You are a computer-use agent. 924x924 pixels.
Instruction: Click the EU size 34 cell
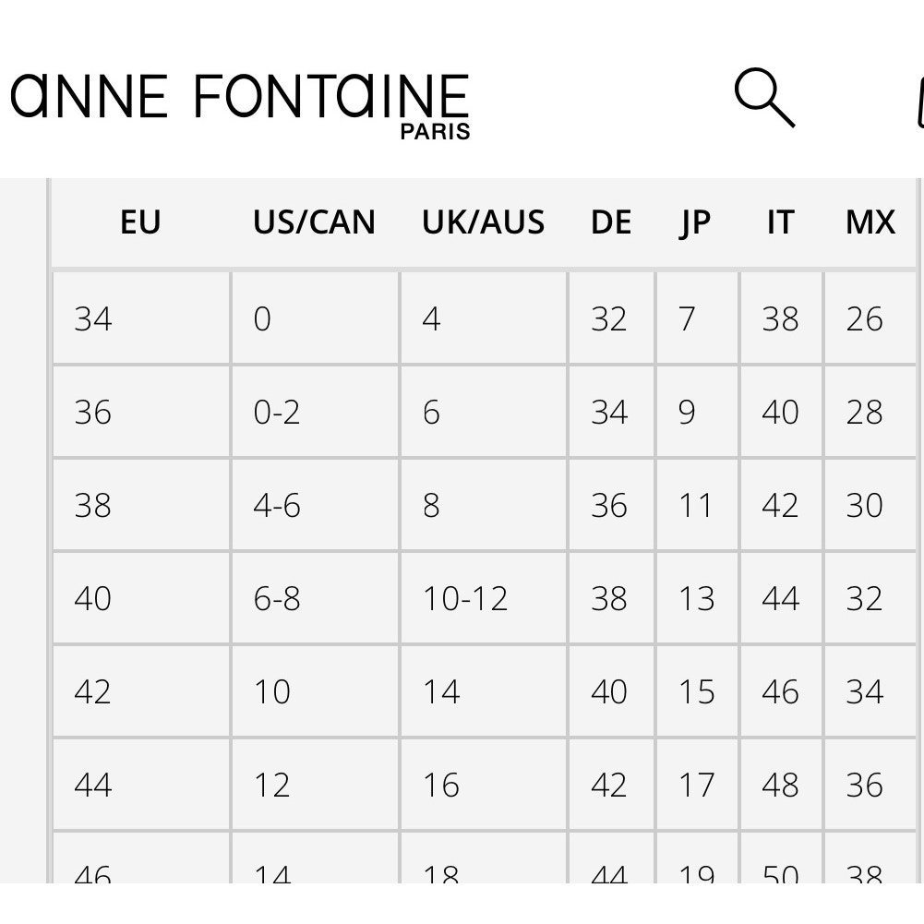click(x=141, y=318)
